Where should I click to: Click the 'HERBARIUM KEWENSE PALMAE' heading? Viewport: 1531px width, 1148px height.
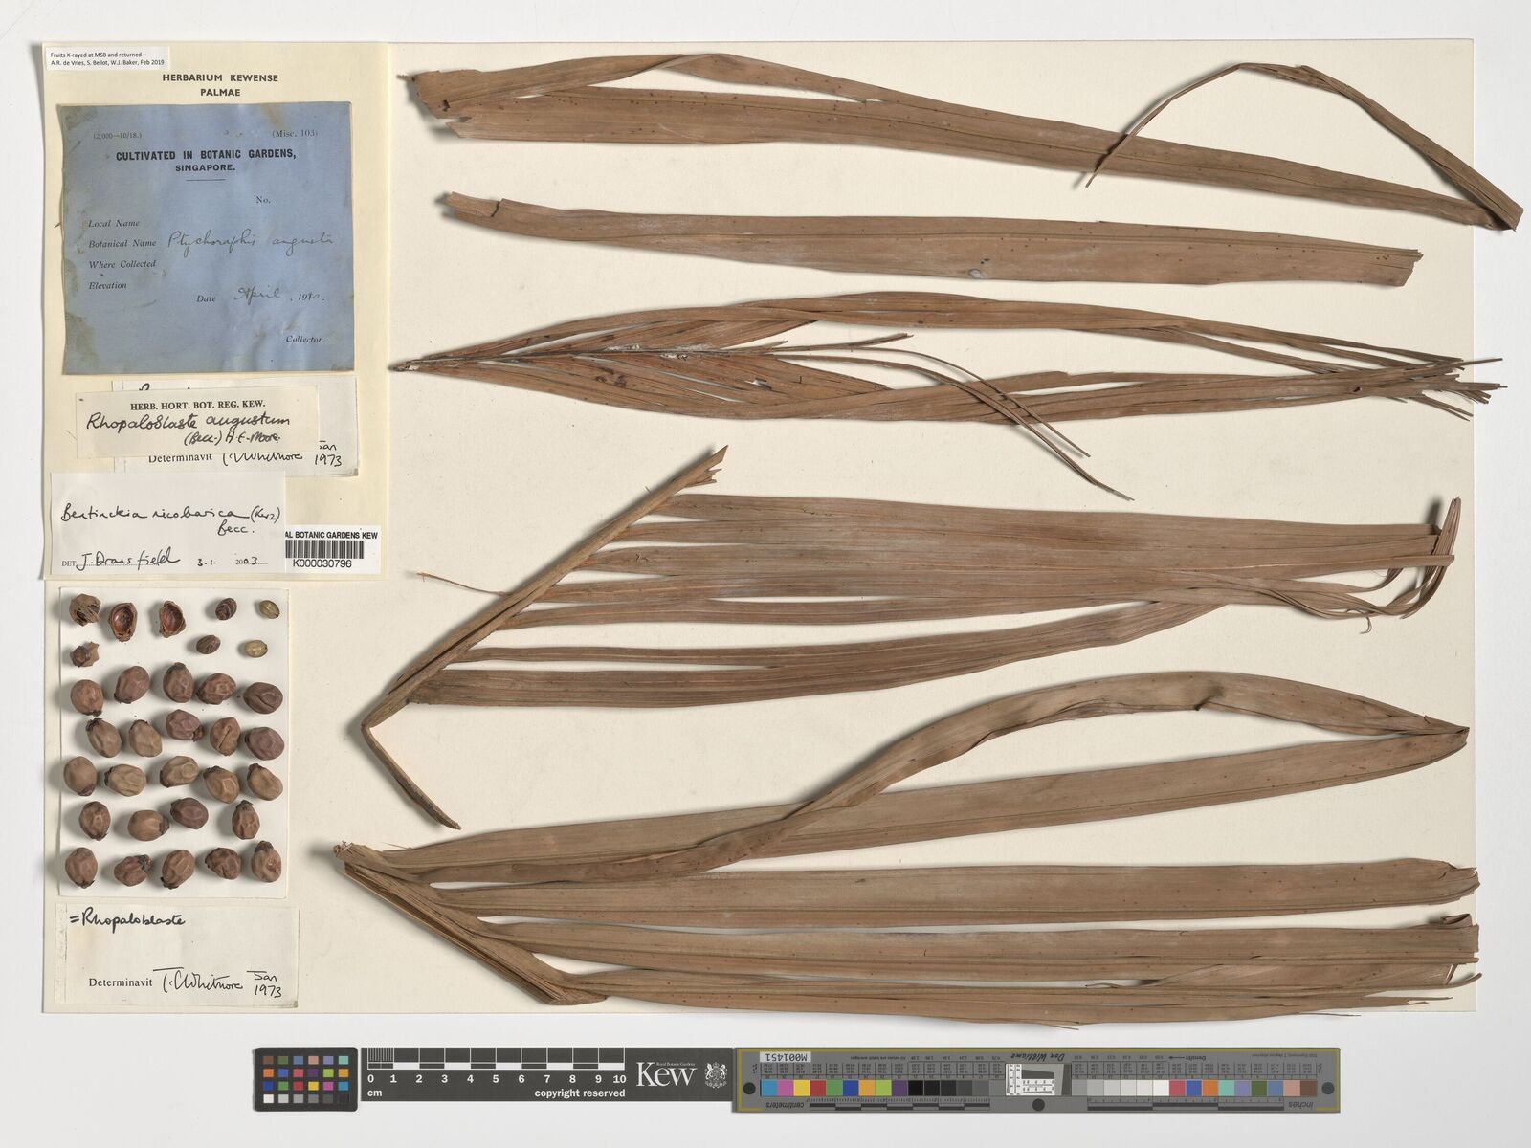[x=220, y=85]
